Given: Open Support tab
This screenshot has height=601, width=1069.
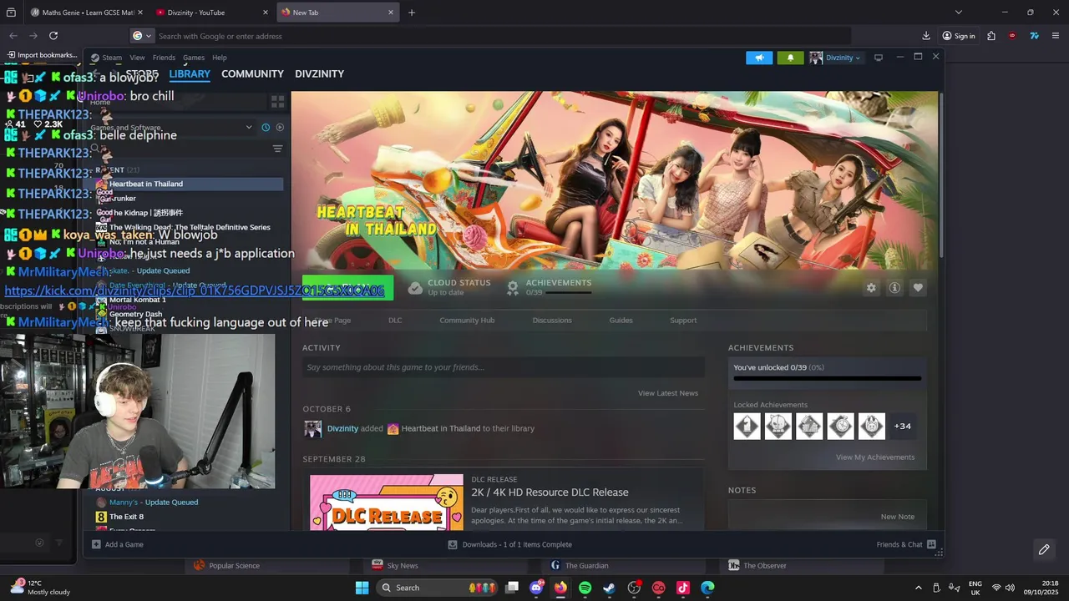Looking at the screenshot, I should [683, 321].
